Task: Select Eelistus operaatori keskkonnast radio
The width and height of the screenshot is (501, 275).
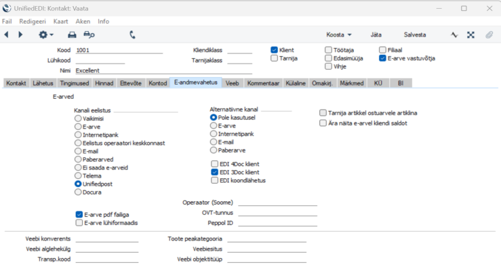Action: tap(78, 143)
